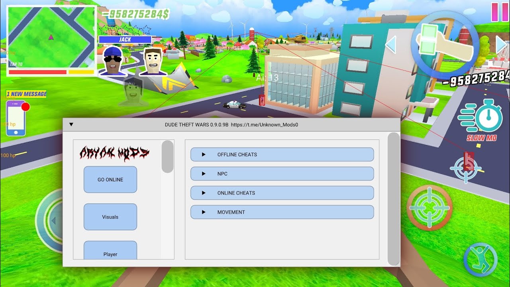Tap the jump button with figure
This screenshot has width=510, height=287.
coord(481,259)
